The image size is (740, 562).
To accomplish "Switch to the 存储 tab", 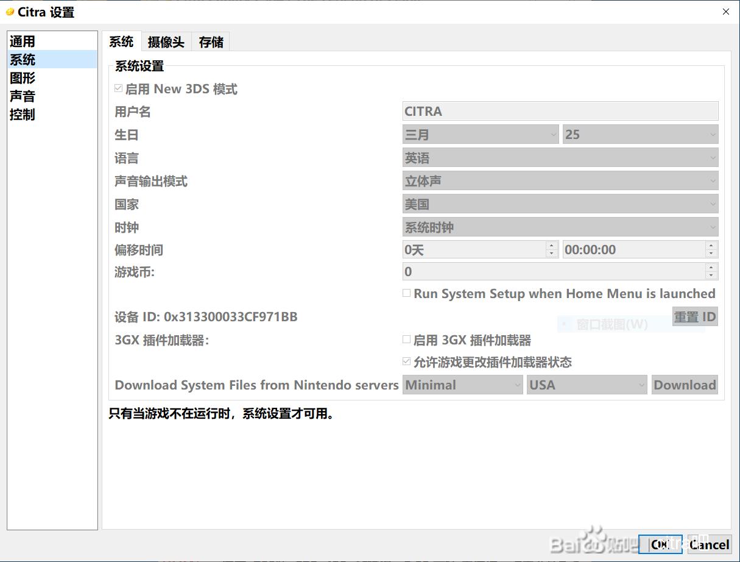I will 211,42.
